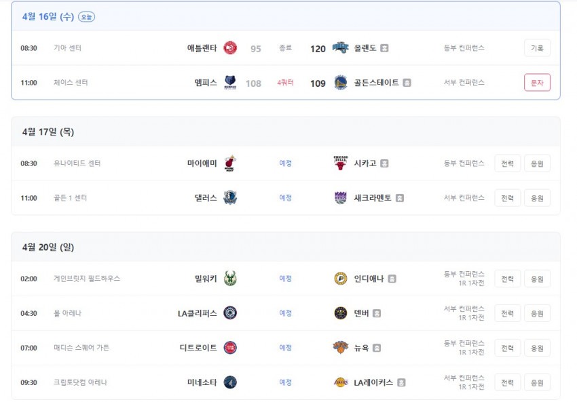Click the New York Knicks logo
The image size is (577, 402).
pyautogui.click(x=340, y=348)
